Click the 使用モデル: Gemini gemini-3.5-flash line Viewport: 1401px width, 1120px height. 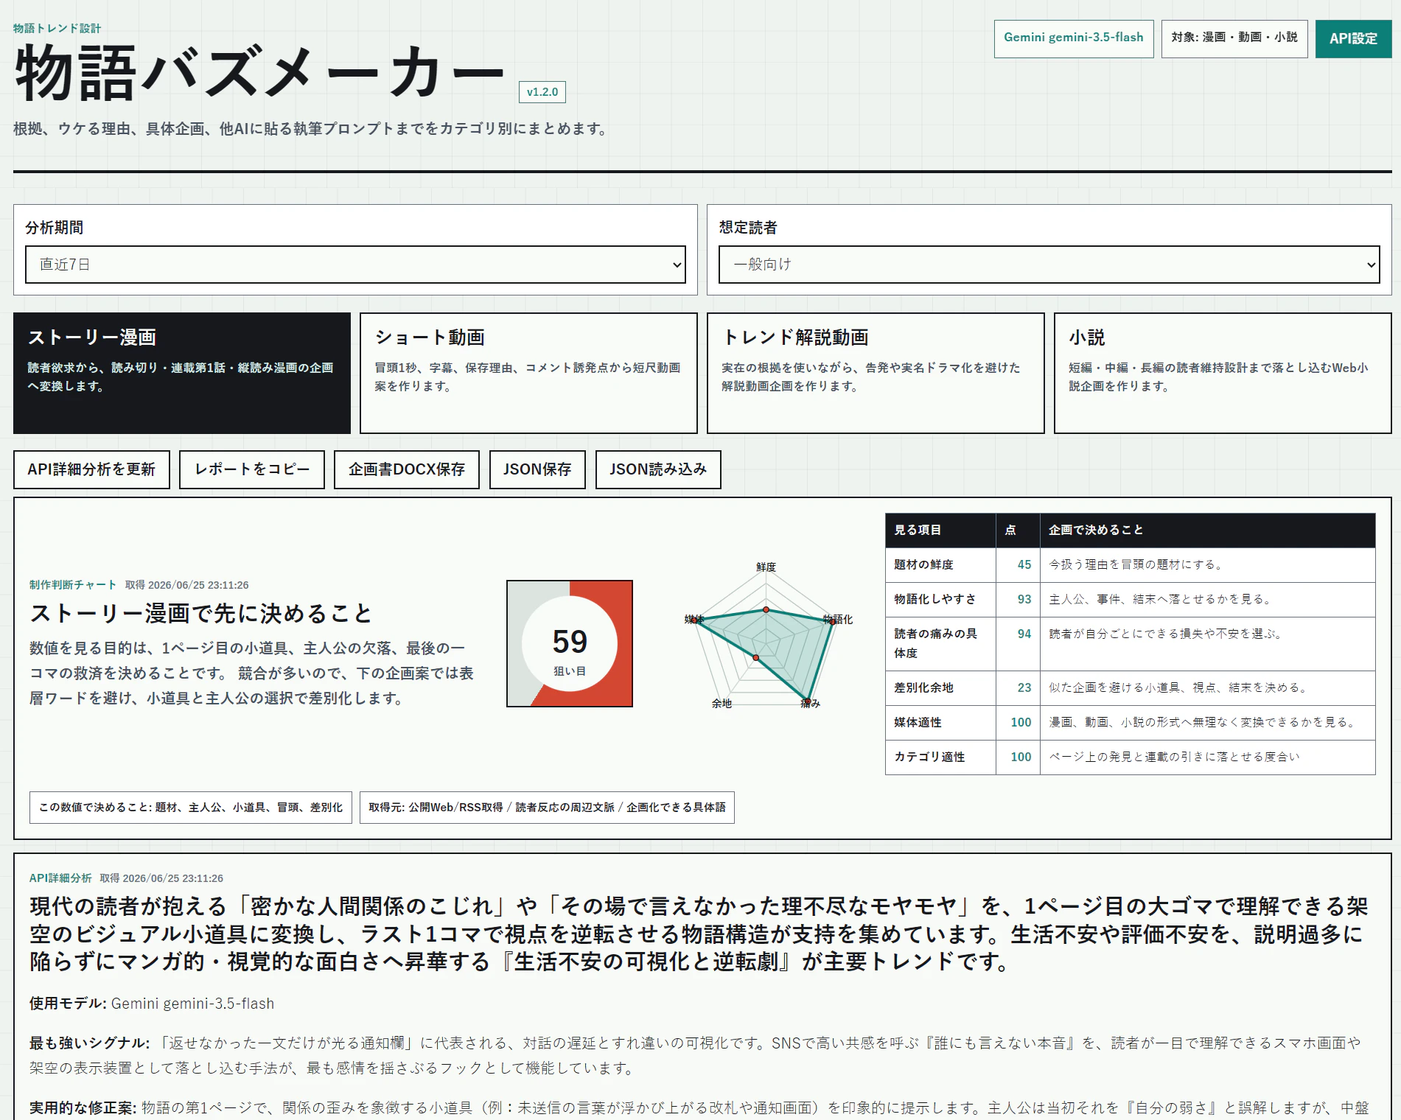152,1004
